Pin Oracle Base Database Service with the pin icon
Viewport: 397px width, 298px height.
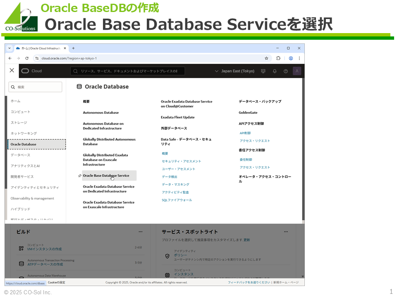(79, 175)
